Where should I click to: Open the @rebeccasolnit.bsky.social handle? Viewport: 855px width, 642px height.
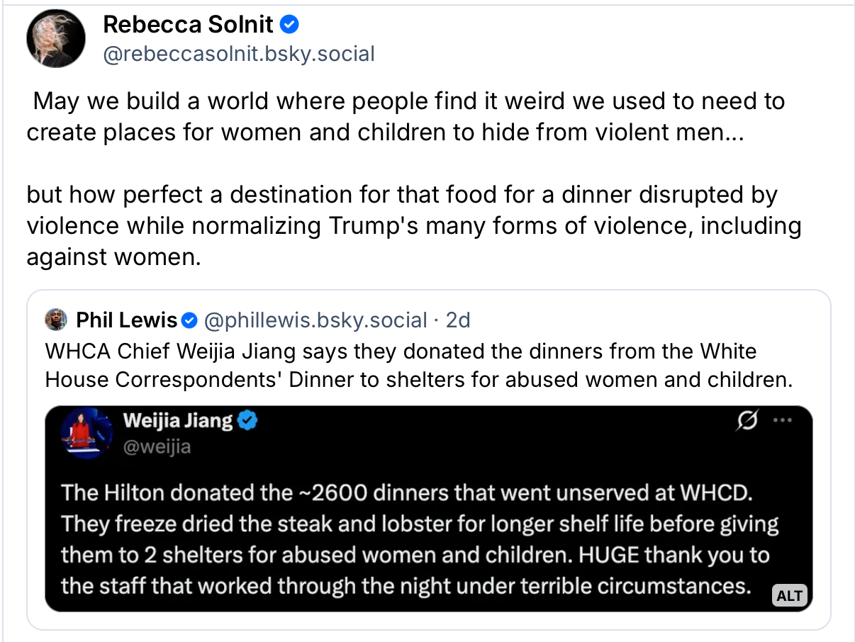pyautogui.click(x=239, y=54)
